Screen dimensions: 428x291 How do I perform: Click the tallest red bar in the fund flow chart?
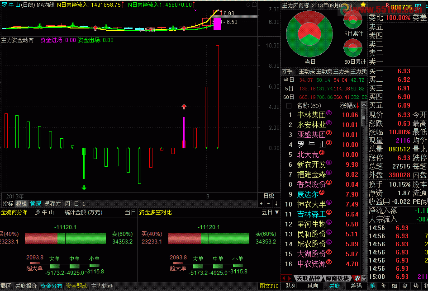(217, 97)
